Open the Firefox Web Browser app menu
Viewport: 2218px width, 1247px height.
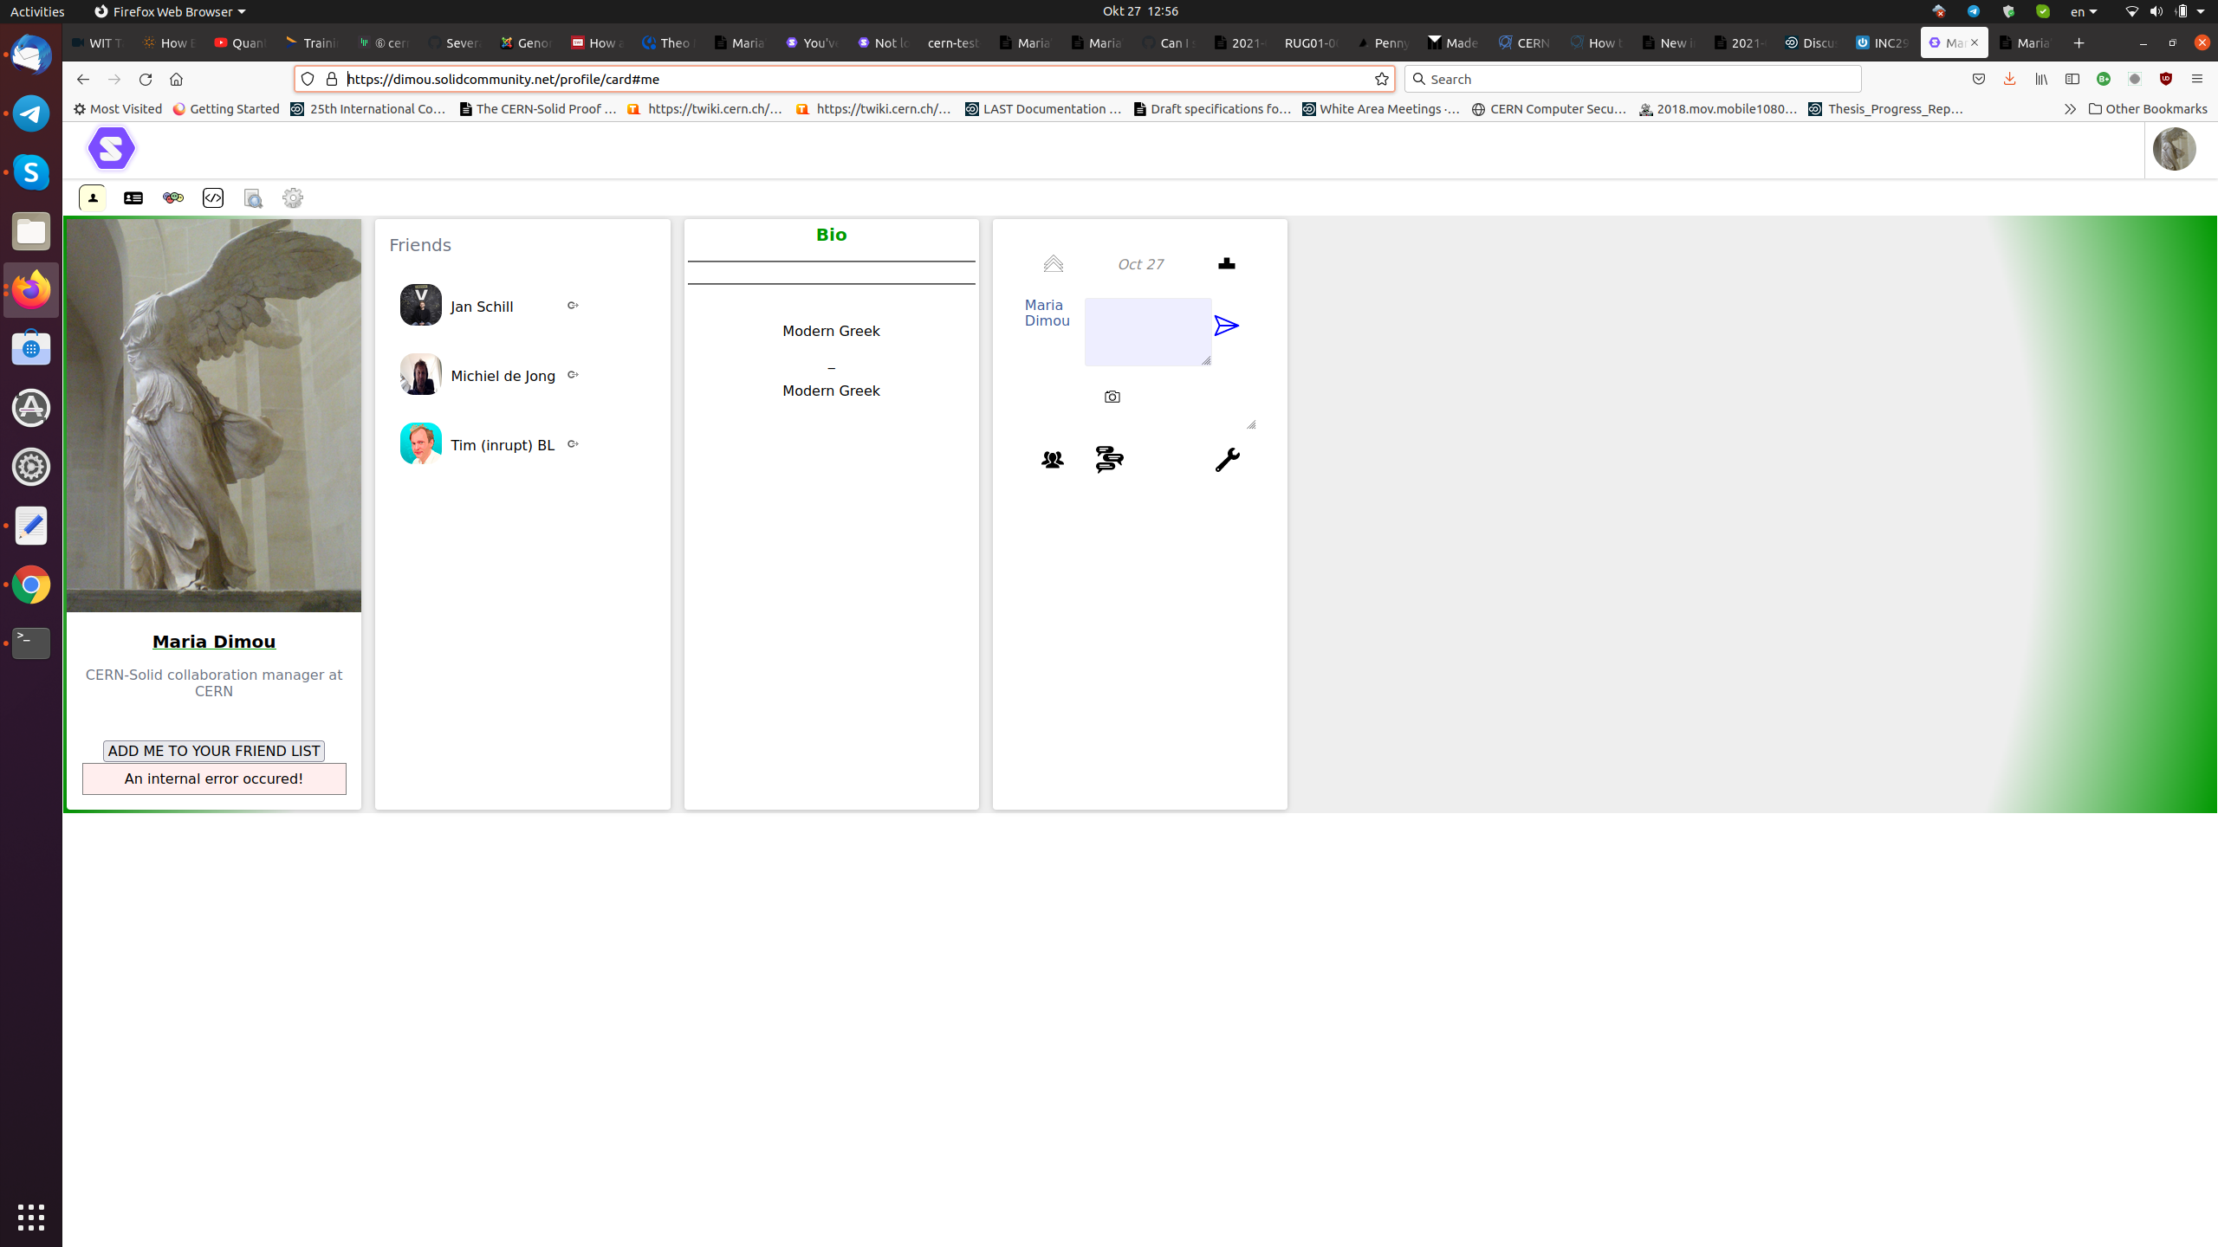(170, 11)
